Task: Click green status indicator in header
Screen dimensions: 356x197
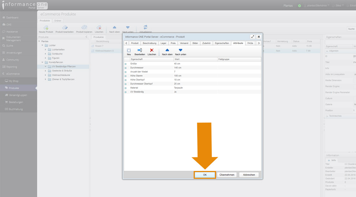Action: click(299, 6)
